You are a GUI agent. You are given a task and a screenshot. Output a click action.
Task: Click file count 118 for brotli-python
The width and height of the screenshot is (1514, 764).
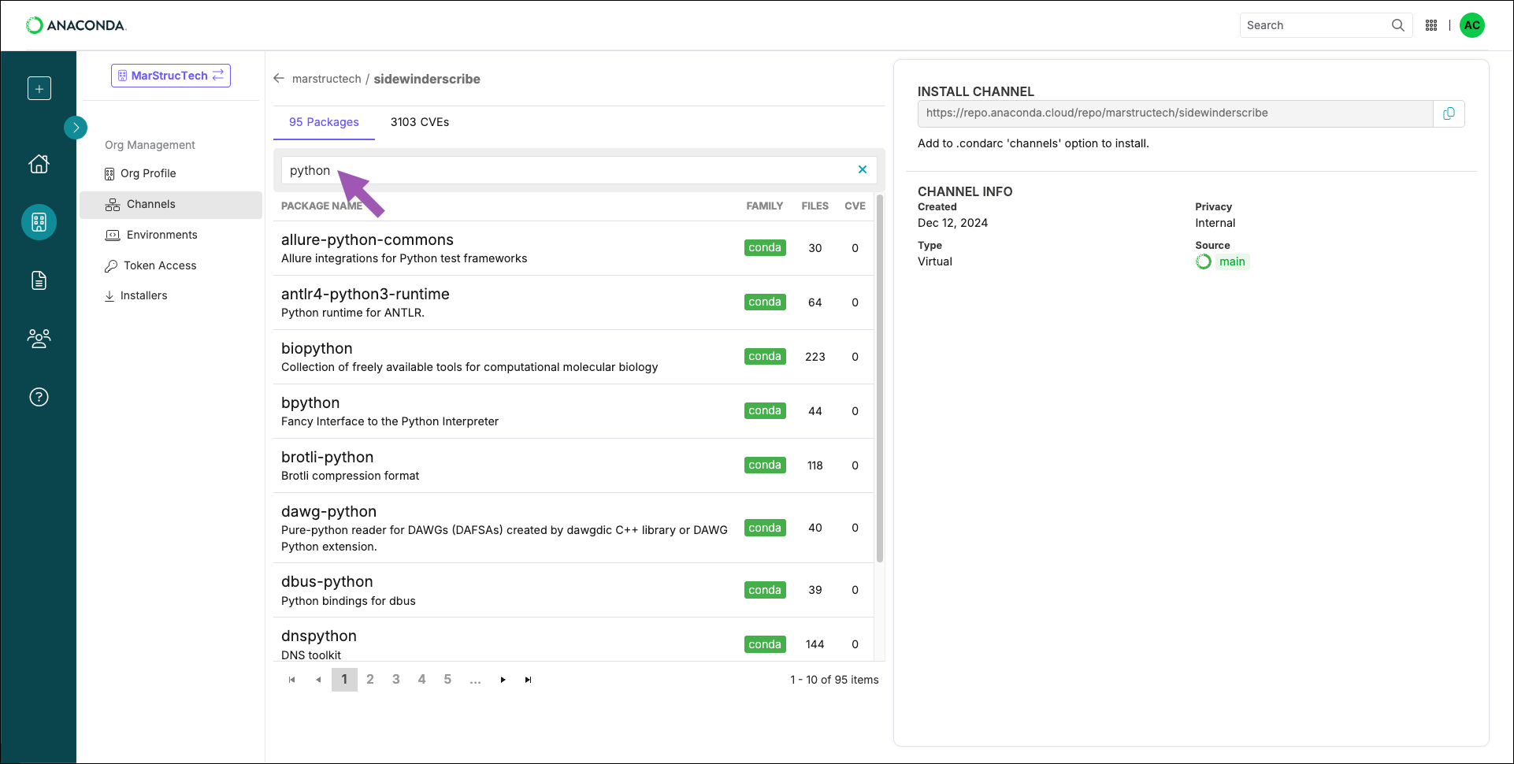(815, 465)
